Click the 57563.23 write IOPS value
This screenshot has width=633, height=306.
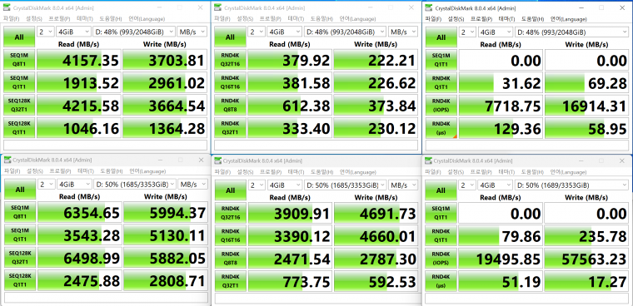tap(586, 259)
